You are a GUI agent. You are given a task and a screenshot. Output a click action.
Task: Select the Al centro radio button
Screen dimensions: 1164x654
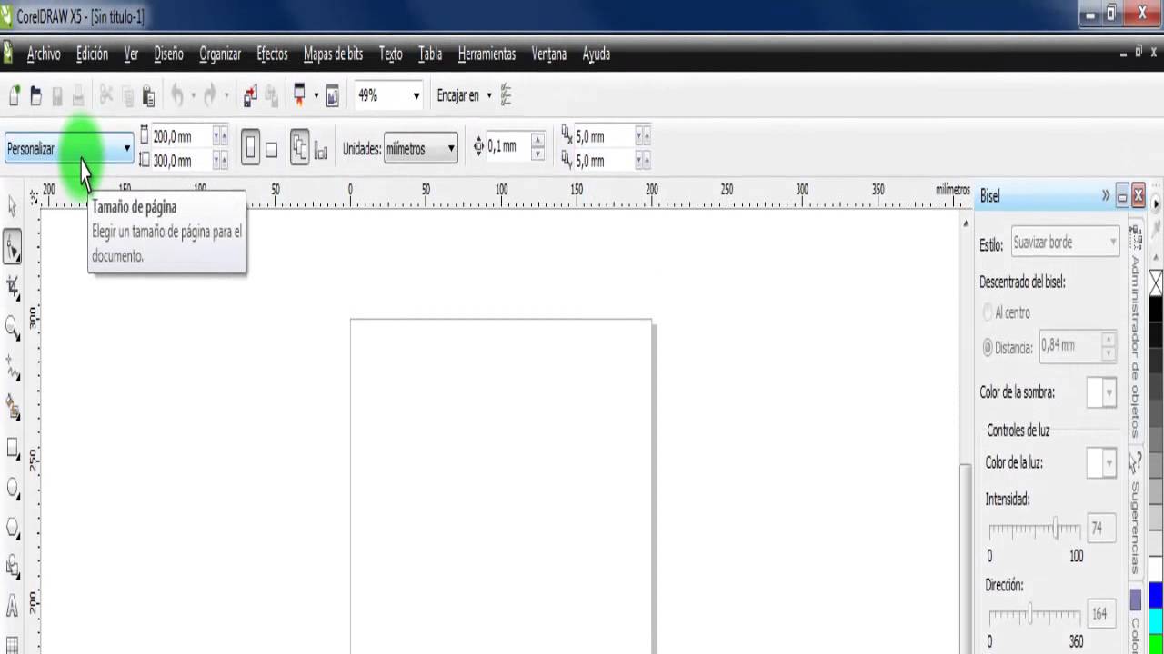988,312
